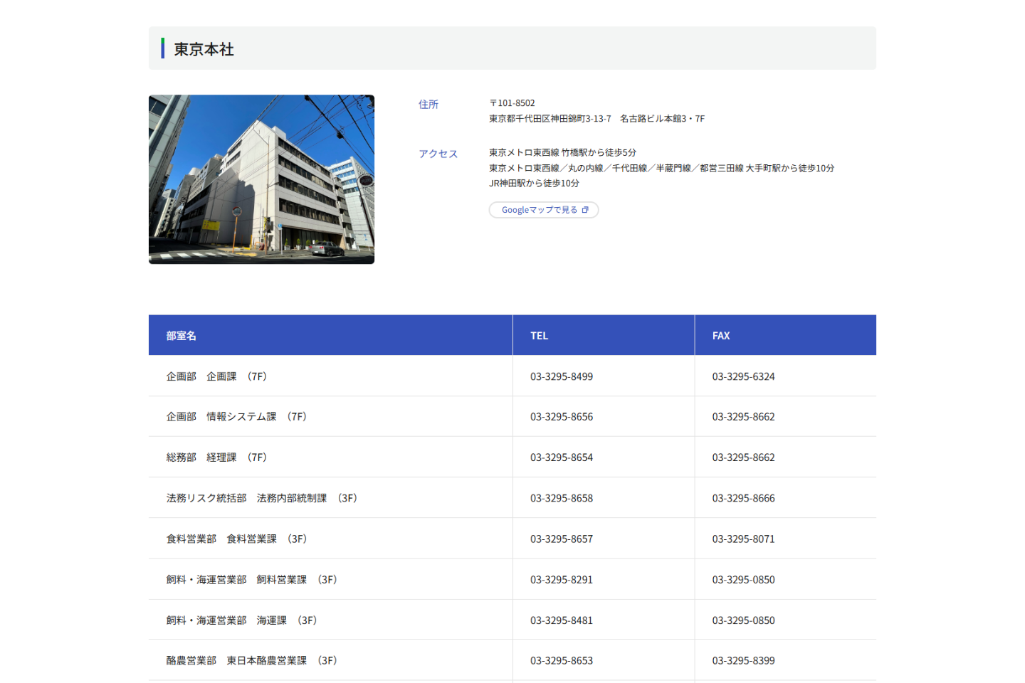1025x683 pixels.
Task: Click TEL number 03-3295-8499 for 企画課
Action: click(x=562, y=376)
